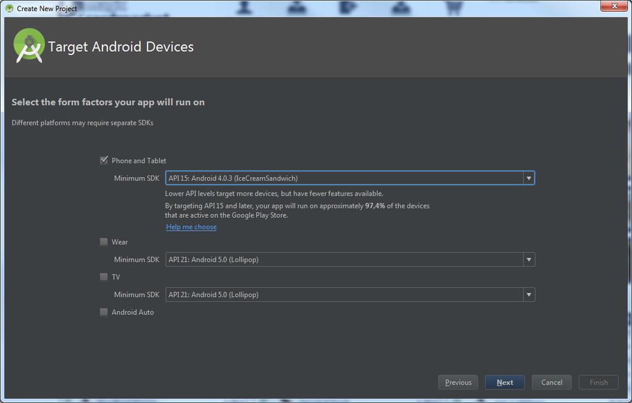Open the Phone and Tablet Minimum SDK dropdown arrow

tap(529, 178)
